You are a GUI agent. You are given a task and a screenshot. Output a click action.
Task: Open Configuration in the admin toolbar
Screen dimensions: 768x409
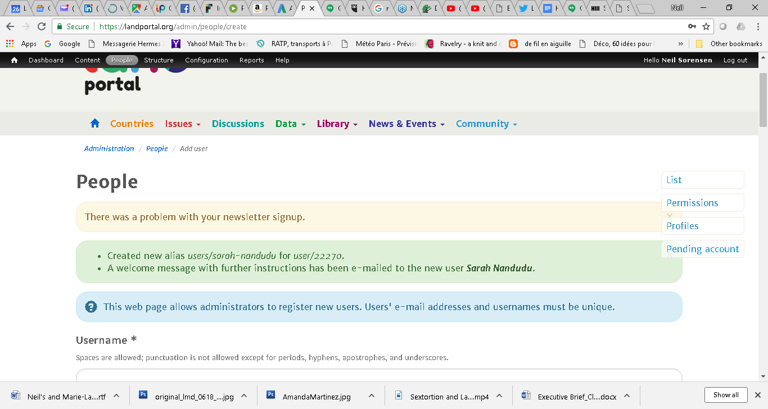click(206, 60)
